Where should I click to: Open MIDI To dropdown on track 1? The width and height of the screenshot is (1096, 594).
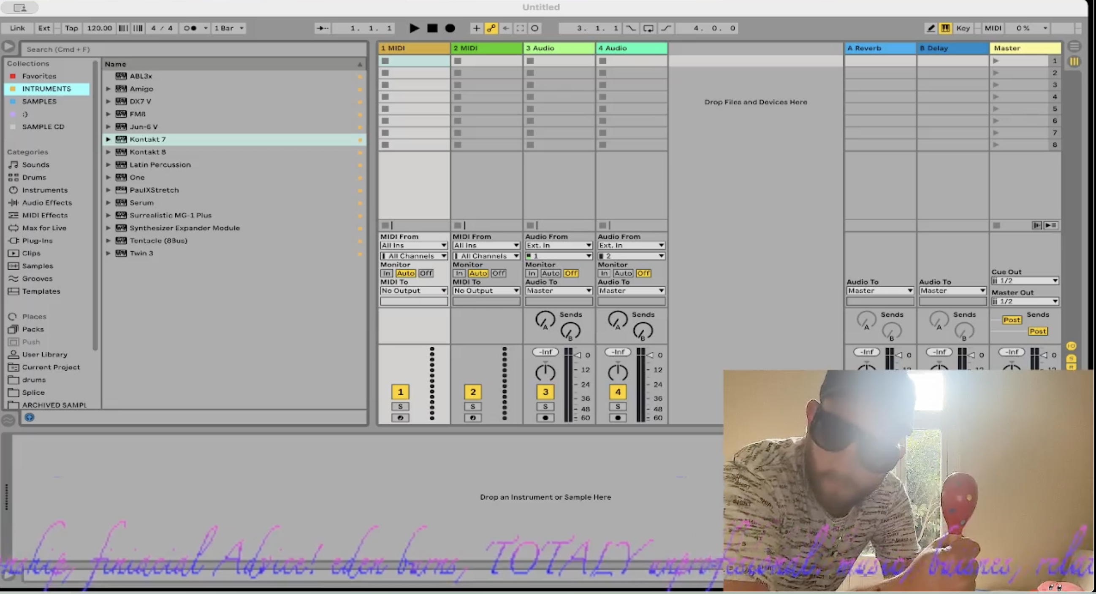pyautogui.click(x=413, y=290)
